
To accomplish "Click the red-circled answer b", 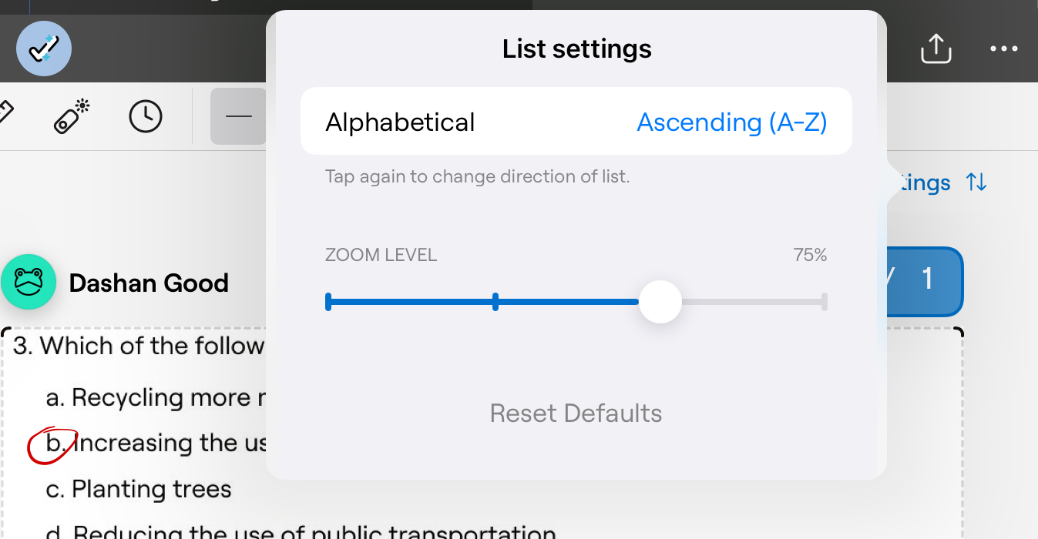I will (x=52, y=444).
